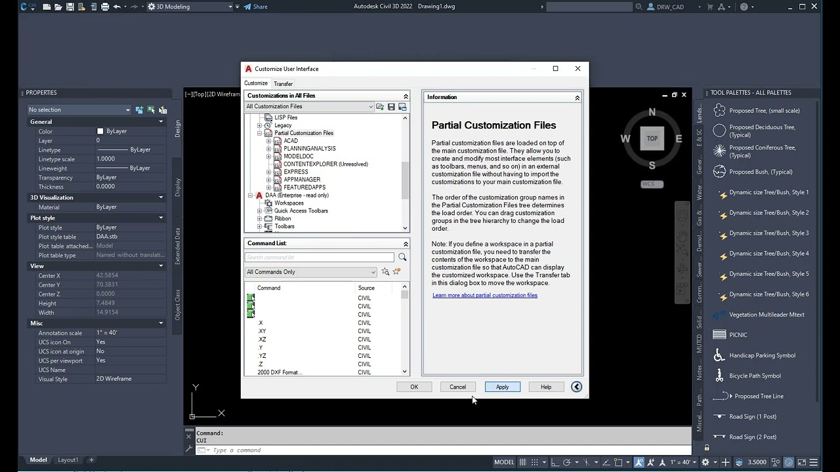Select the Customize tab

coord(256,83)
